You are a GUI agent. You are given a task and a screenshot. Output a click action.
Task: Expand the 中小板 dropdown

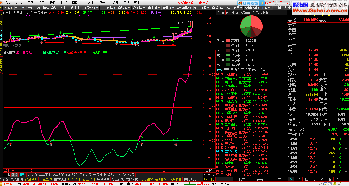pos(154,8)
